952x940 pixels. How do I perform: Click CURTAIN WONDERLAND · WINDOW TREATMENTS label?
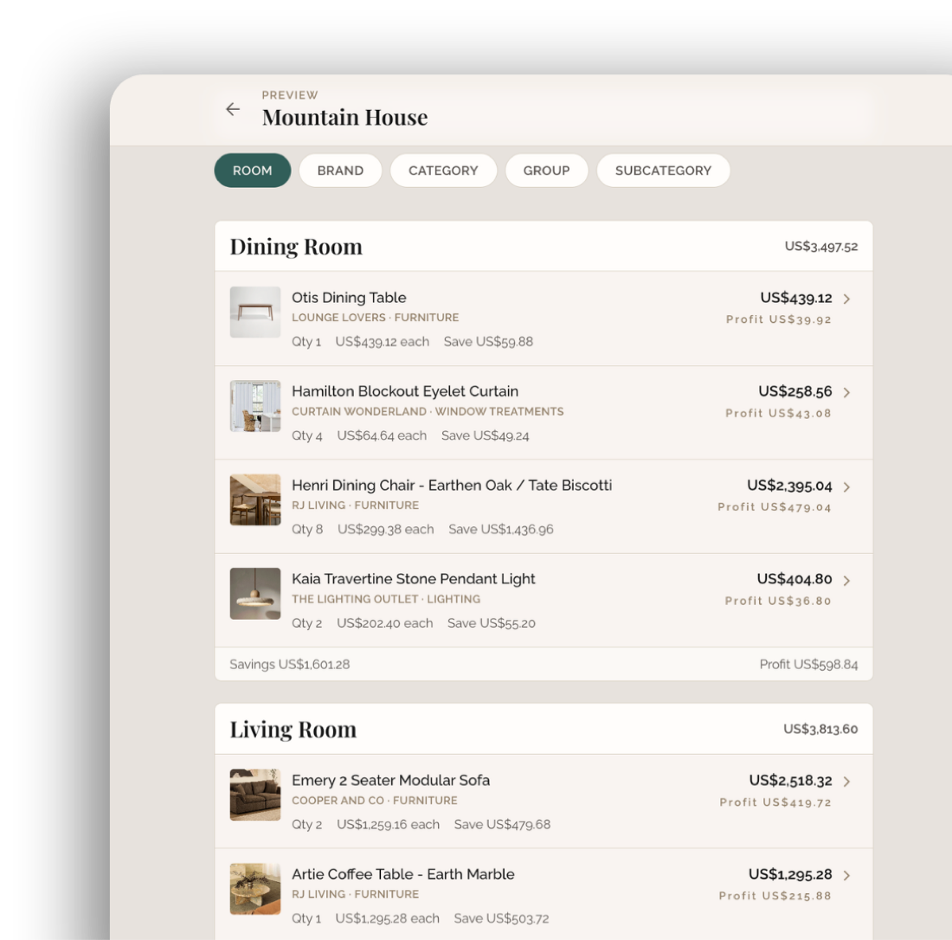[428, 412]
